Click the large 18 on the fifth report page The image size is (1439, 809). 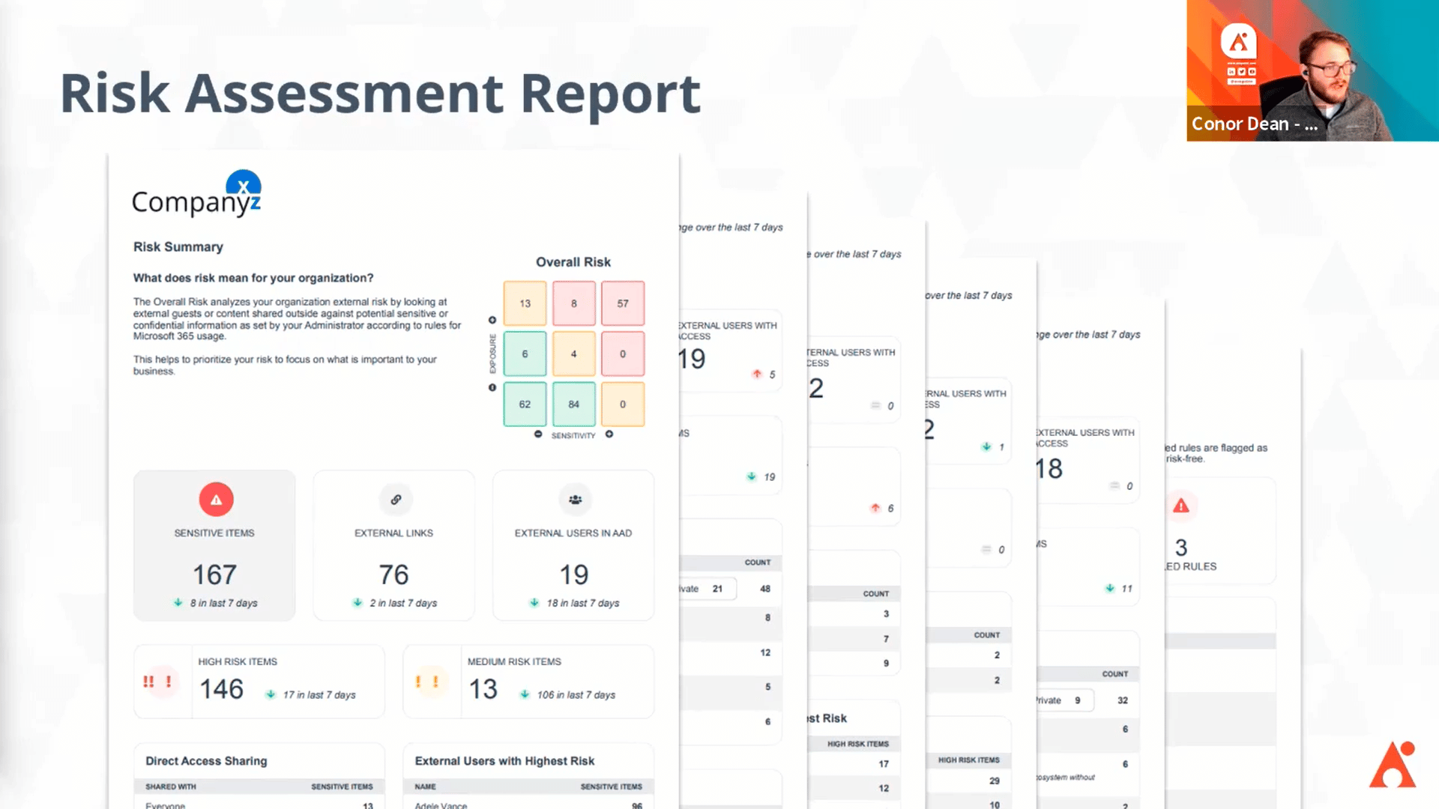pyautogui.click(x=1049, y=469)
